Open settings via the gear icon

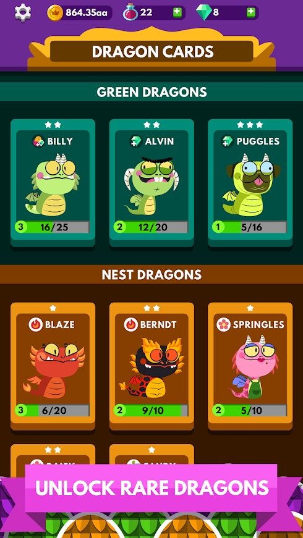pos(23,12)
